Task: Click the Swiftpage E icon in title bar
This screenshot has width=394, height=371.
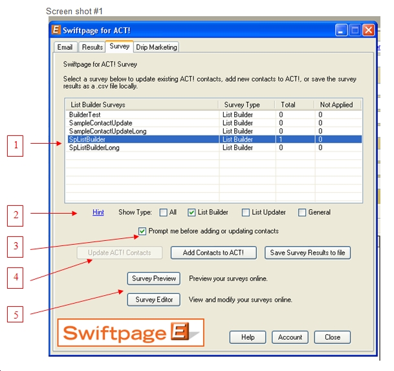Action: point(56,30)
